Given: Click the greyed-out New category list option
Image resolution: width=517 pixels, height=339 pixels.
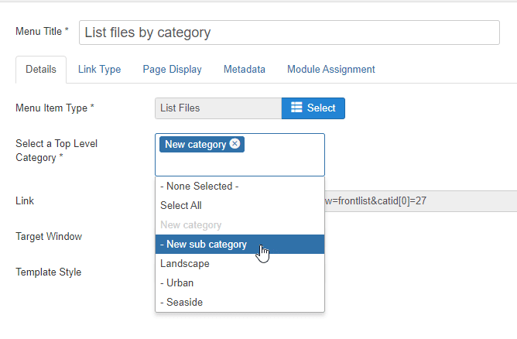Looking at the screenshot, I should click(x=190, y=225).
